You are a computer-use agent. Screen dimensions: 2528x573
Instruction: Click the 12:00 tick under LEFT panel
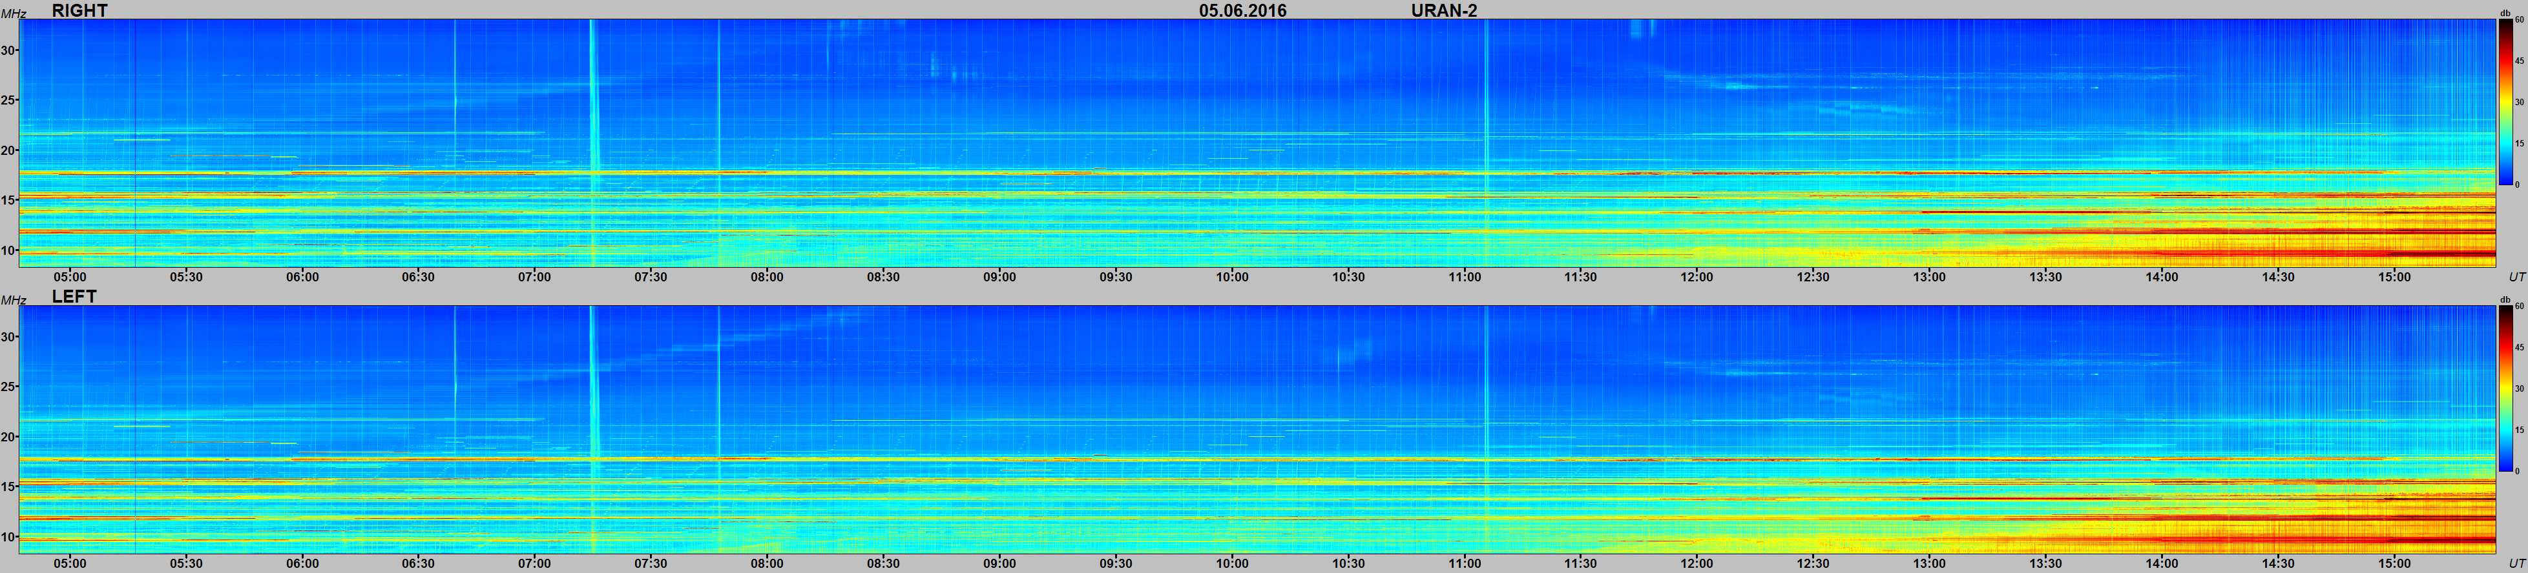point(1697,563)
